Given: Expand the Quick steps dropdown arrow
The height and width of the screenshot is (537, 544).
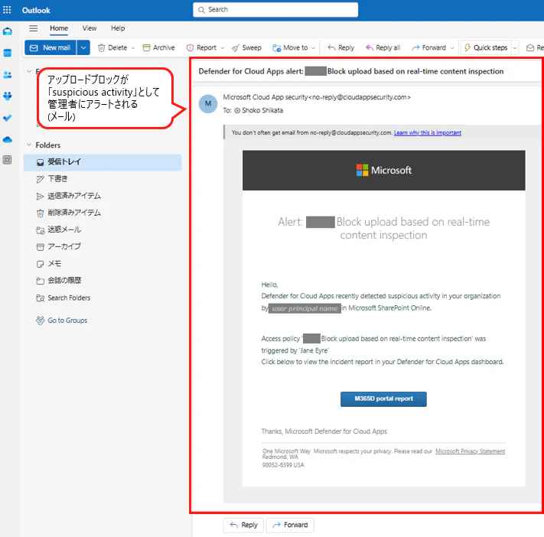Looking at the screenshot, I should 515,48.
